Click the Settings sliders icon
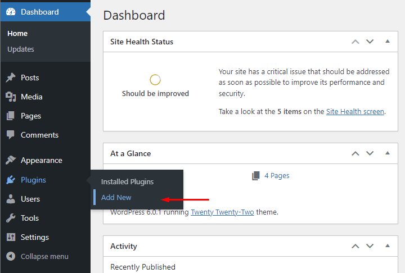The height and width of the screenshot is (273, 405). (11, 237)
